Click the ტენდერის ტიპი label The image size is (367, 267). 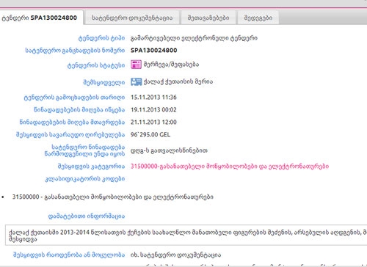(101, 38)
